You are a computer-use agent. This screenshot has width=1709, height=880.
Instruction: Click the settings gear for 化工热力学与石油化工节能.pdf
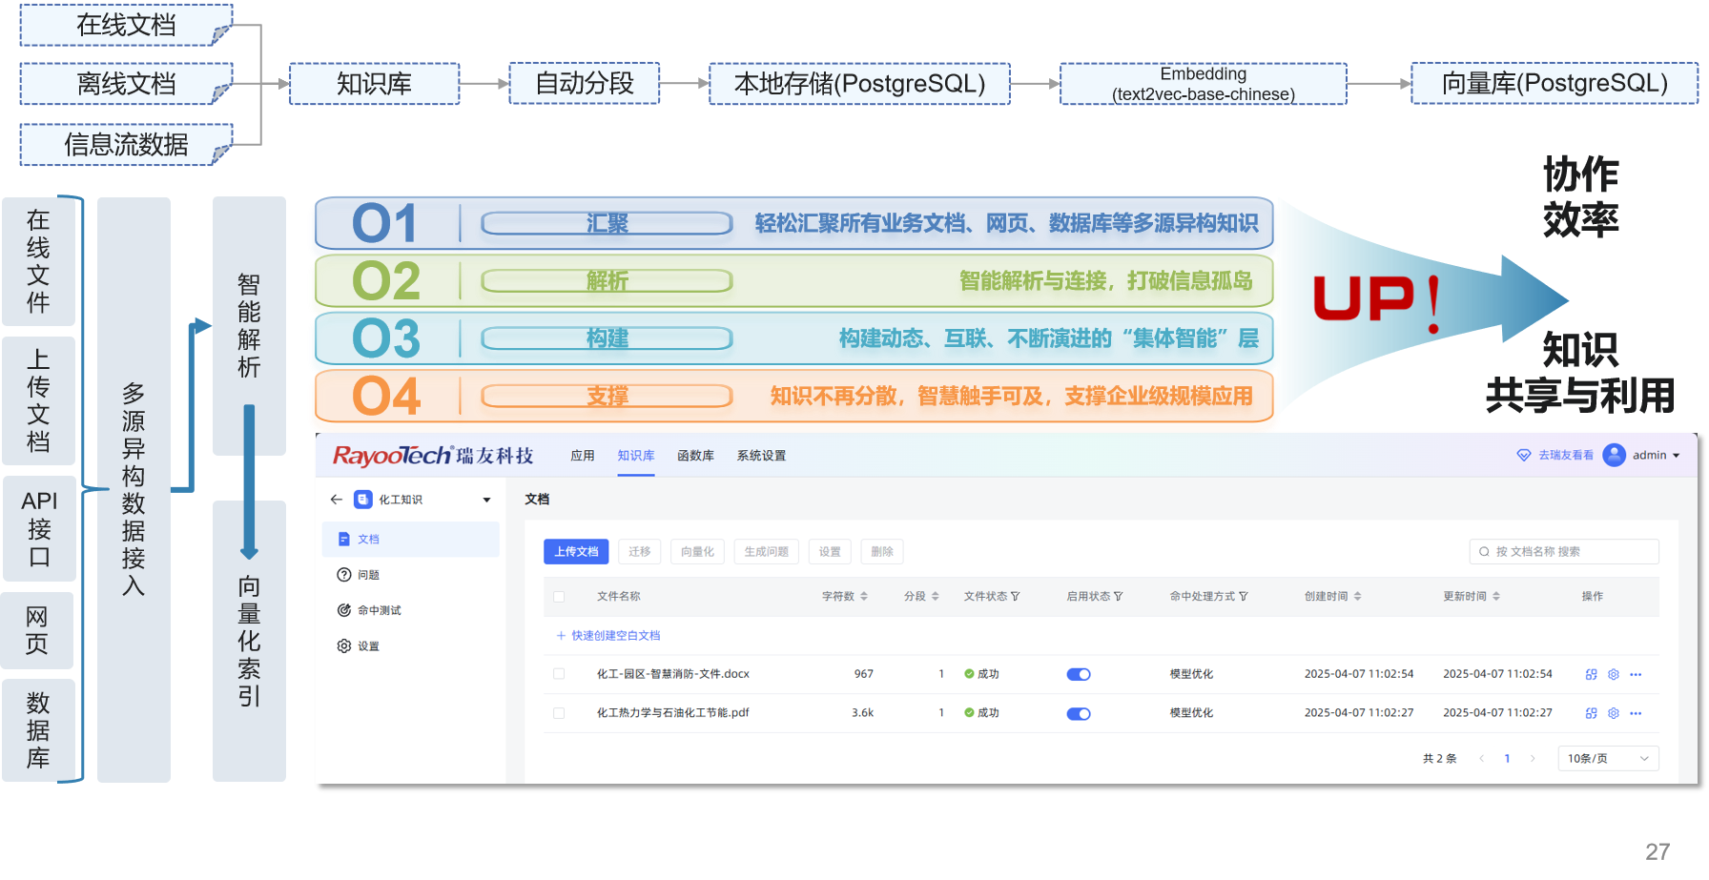pos(1614,713)
